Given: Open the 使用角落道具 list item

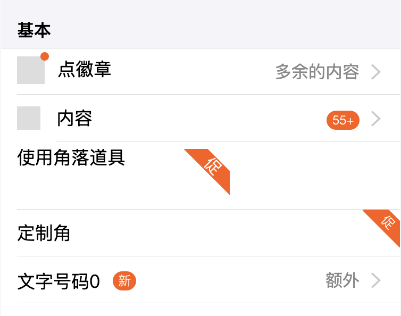Looking at the screenshot, I should pyautogui.click(x=71, y=158).
